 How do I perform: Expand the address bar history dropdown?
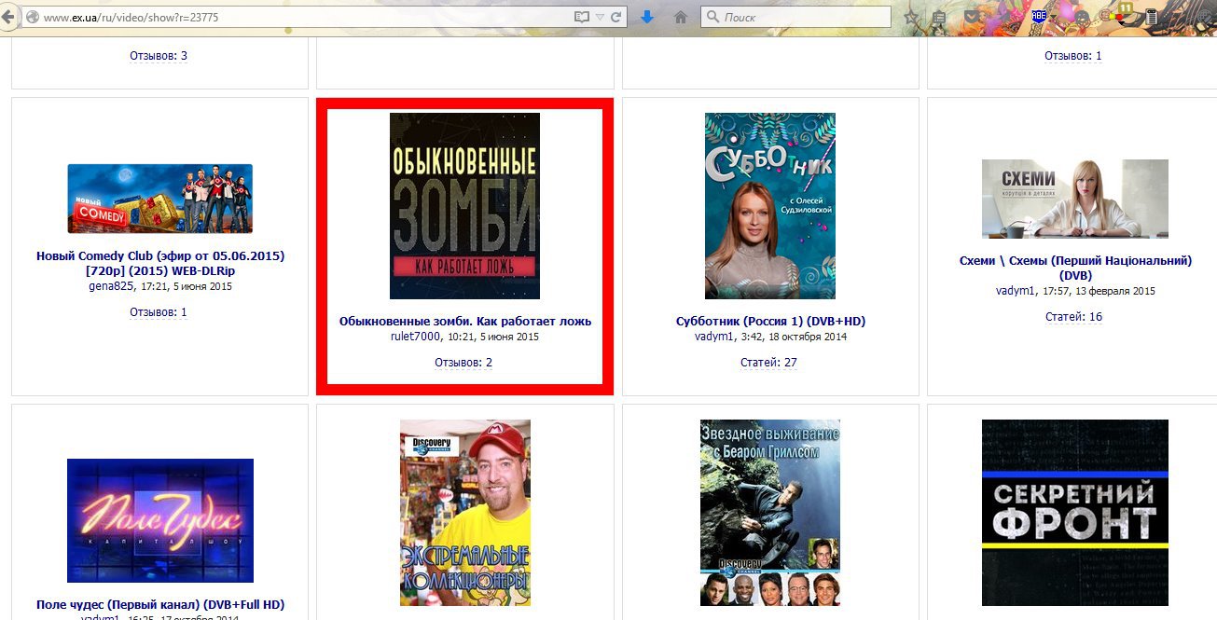601,17
